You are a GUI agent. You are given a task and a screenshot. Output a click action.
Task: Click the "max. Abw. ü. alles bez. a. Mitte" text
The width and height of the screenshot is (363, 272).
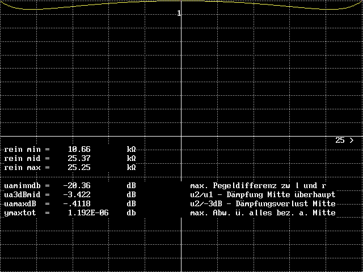coord(263,213)
